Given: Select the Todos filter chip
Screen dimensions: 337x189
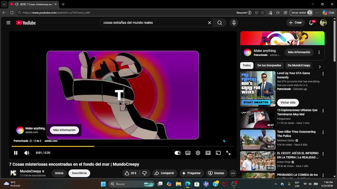Looking at the screenshot, I should pyautogui.click(x=247, y=65).
